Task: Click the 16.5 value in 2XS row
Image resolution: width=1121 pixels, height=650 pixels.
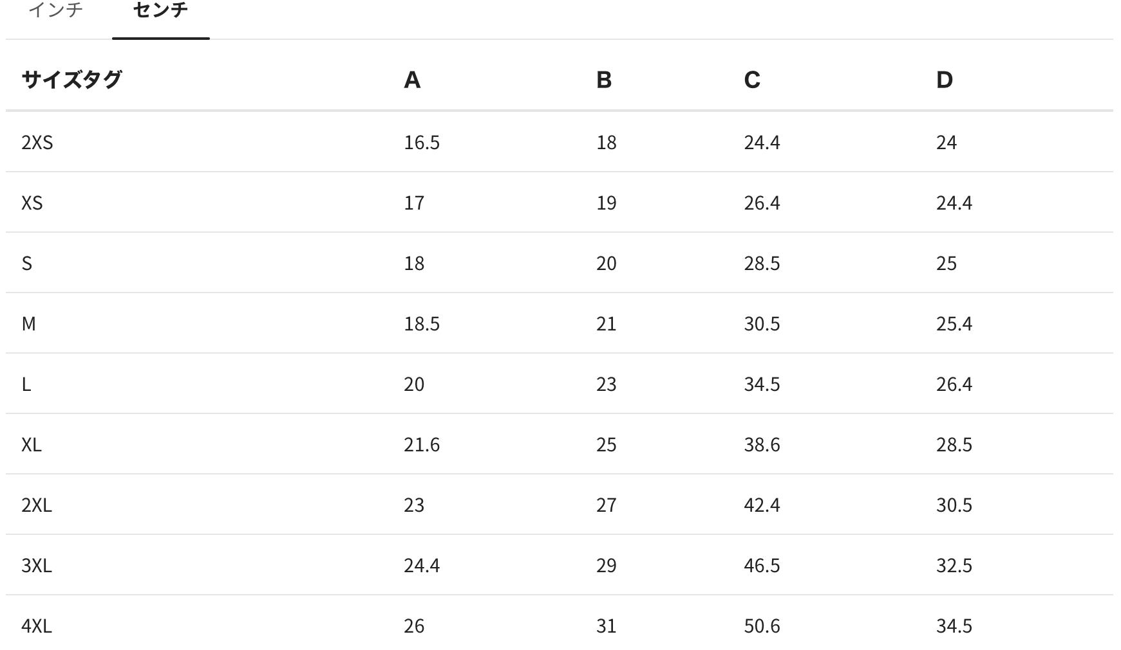Action: pyautogui.click(x=422, y=142)
